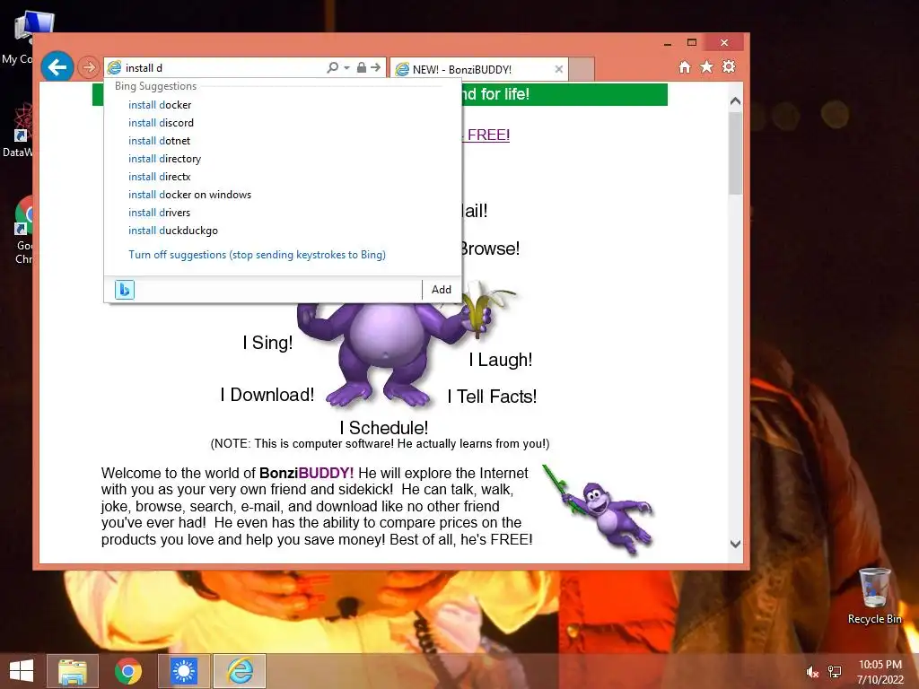The height and width of the screenshot is (689, 919).
Task: Click the Add search provider button
Action: [442, 290]
